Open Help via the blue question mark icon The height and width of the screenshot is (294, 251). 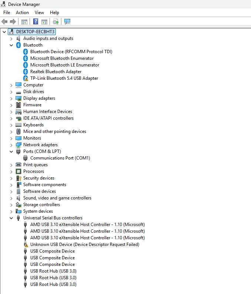click(x=36, y=22)
